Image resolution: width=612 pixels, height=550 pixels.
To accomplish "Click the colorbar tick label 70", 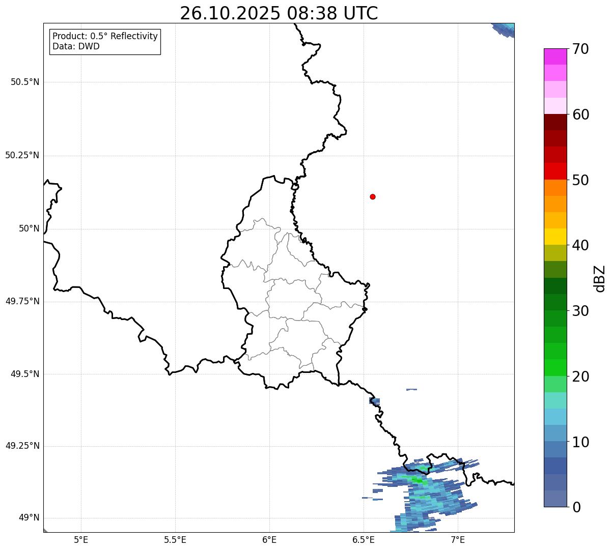I will (580, 49).
